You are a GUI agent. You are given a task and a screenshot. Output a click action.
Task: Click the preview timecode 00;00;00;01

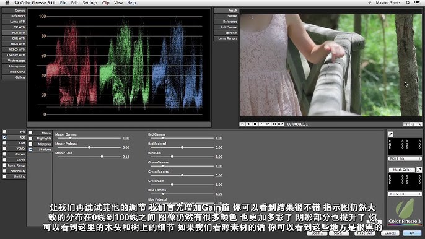click(297, 124)
